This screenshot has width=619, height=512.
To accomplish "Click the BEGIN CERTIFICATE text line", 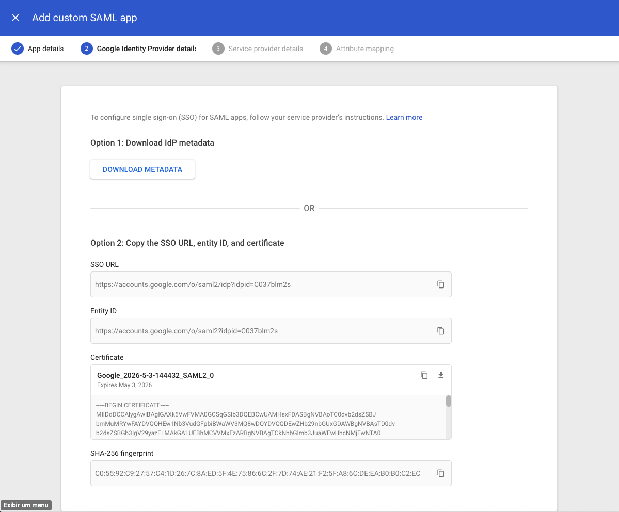I will tap(132, 405).
